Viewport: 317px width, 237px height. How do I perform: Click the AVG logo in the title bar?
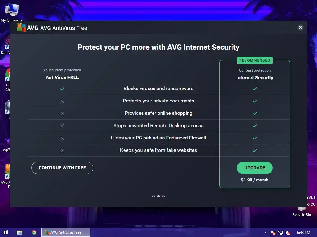tap(28, 28)
